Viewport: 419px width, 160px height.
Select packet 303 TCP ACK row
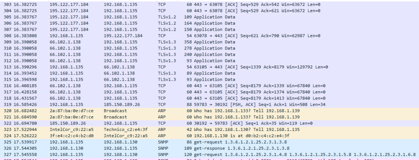tap(209, 5)
